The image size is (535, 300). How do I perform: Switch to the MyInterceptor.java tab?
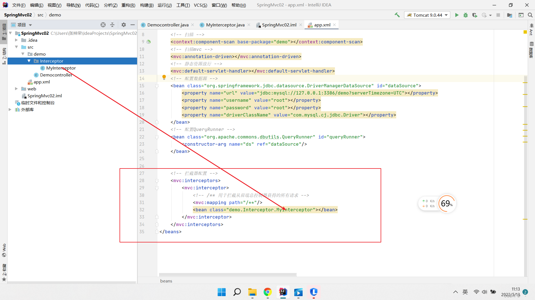225,25
